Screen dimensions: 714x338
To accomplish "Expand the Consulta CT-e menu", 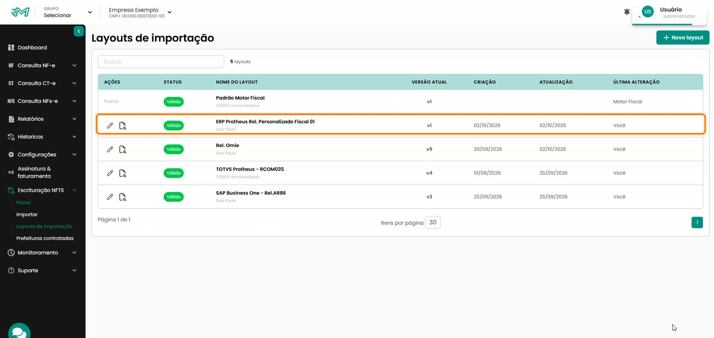I will click(x=43, y=83).
